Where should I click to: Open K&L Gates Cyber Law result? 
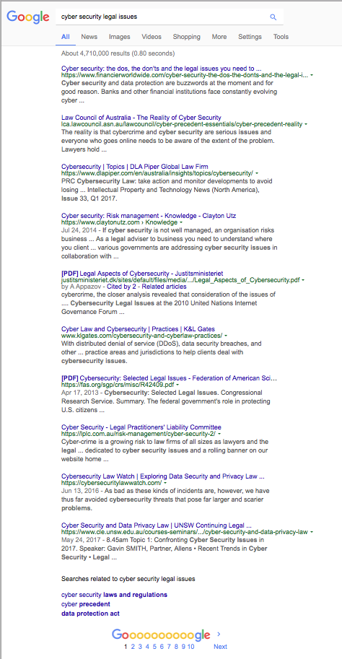[139, 328]
